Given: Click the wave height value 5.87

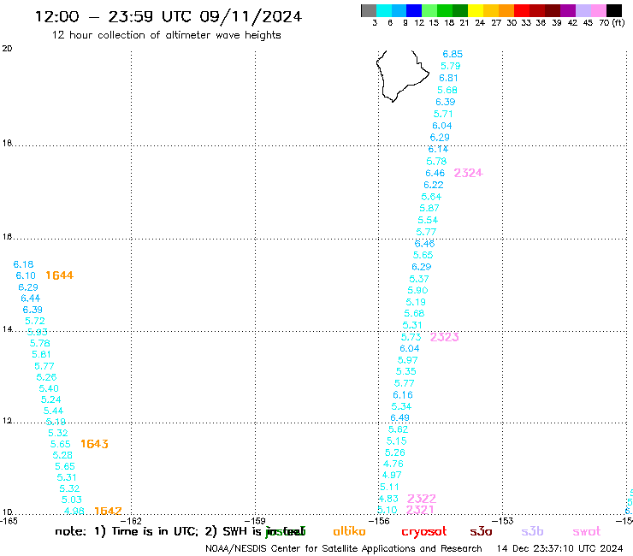Looking at the screenshot, I should (429, 209).
